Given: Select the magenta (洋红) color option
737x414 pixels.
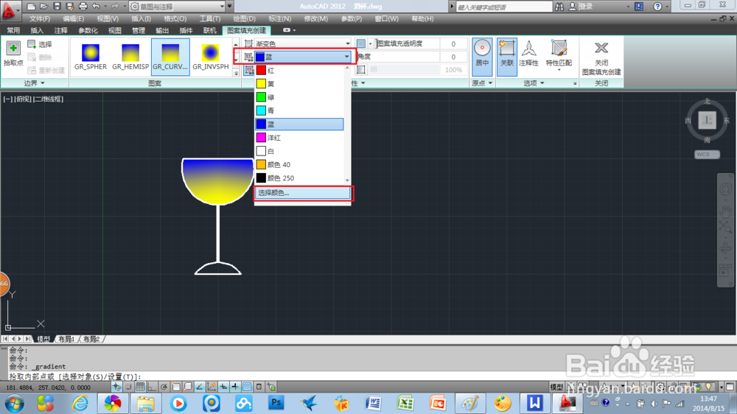Looking at the screenshot, I should click(299, 138).
